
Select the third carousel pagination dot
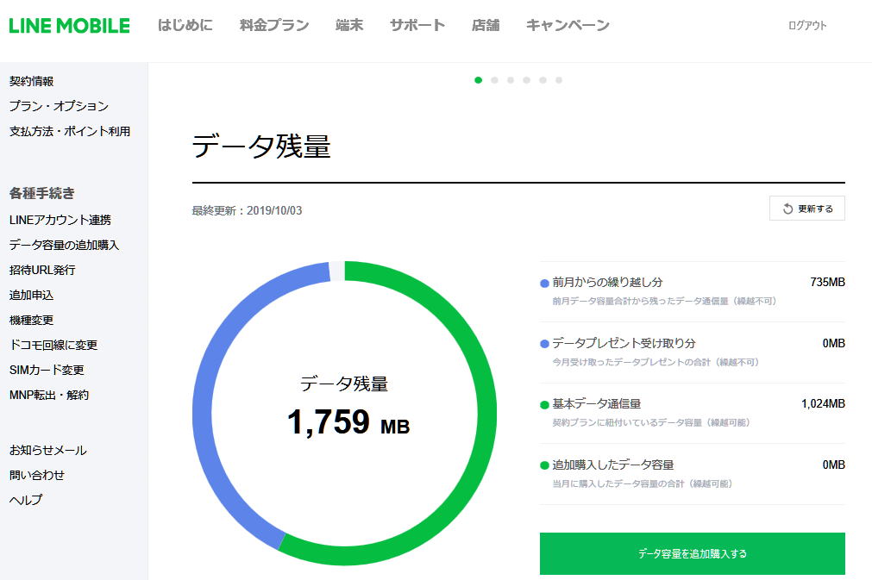(511, 80)
